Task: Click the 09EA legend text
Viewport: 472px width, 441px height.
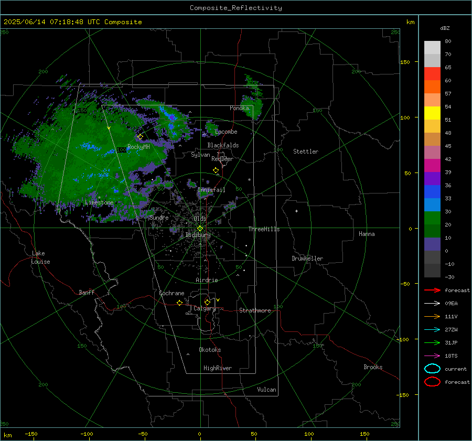Action: (x=451, y=304)
